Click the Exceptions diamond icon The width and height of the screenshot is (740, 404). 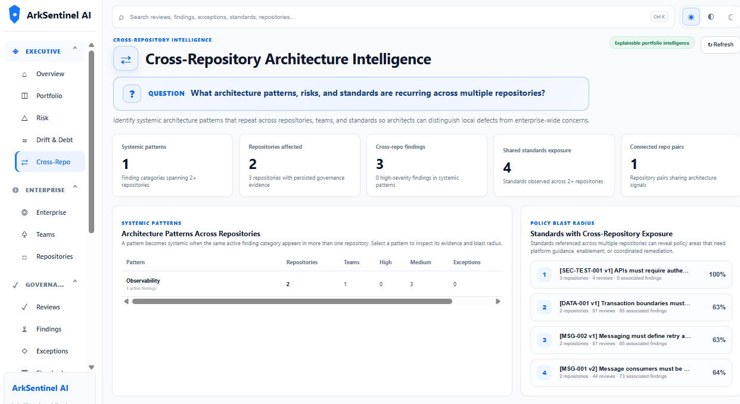click(24, 351)
